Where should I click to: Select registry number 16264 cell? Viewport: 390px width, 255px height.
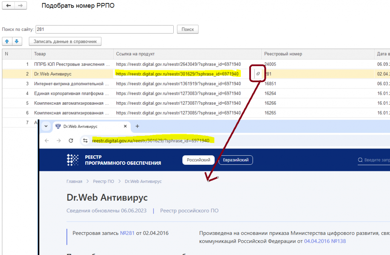point(318,94)
